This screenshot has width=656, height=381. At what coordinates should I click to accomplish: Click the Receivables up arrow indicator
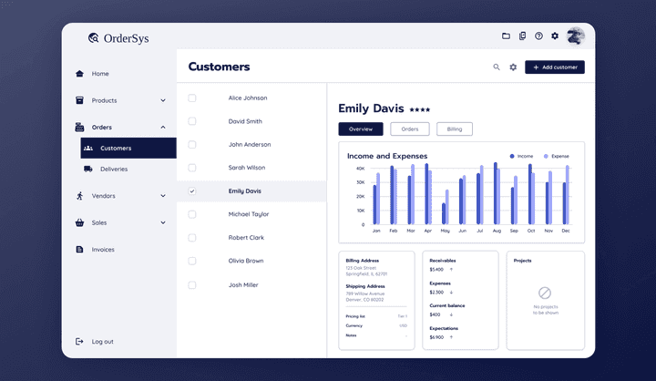click(x=451, y=270)
